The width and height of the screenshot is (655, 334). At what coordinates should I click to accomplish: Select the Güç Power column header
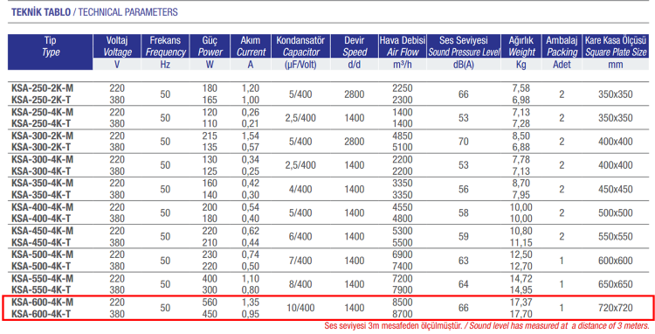210,46
